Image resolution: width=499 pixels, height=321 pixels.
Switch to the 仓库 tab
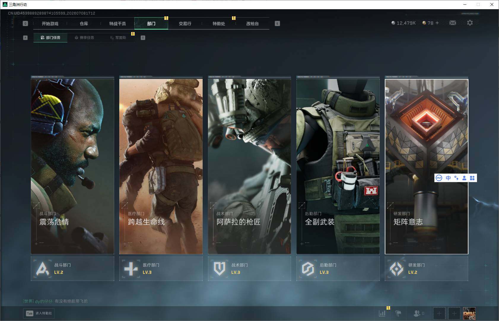(x=84, y=23)
